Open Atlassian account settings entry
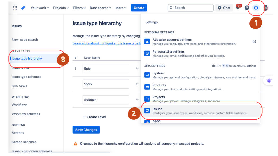Viewport: 278px width, 156px height. tap(200, 41)
